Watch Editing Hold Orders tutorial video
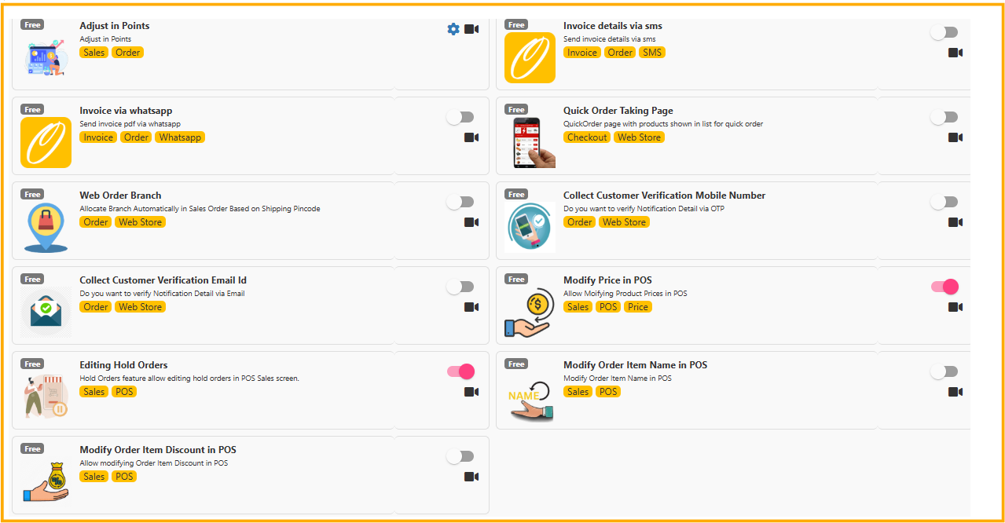This screenshot has width=1005, height=523. (471, 391)
